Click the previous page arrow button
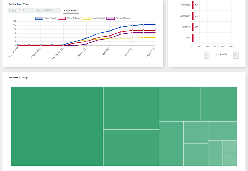This screenshot has width=248, height=171. point(207,55)
